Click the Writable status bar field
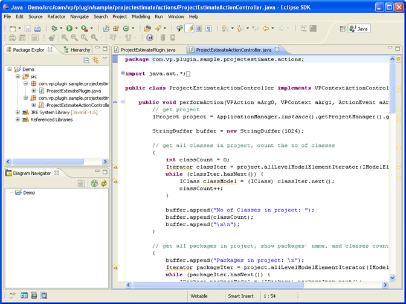Image resolution: width=406 pixels, height=304 pixels. click(x=199, y=296)
